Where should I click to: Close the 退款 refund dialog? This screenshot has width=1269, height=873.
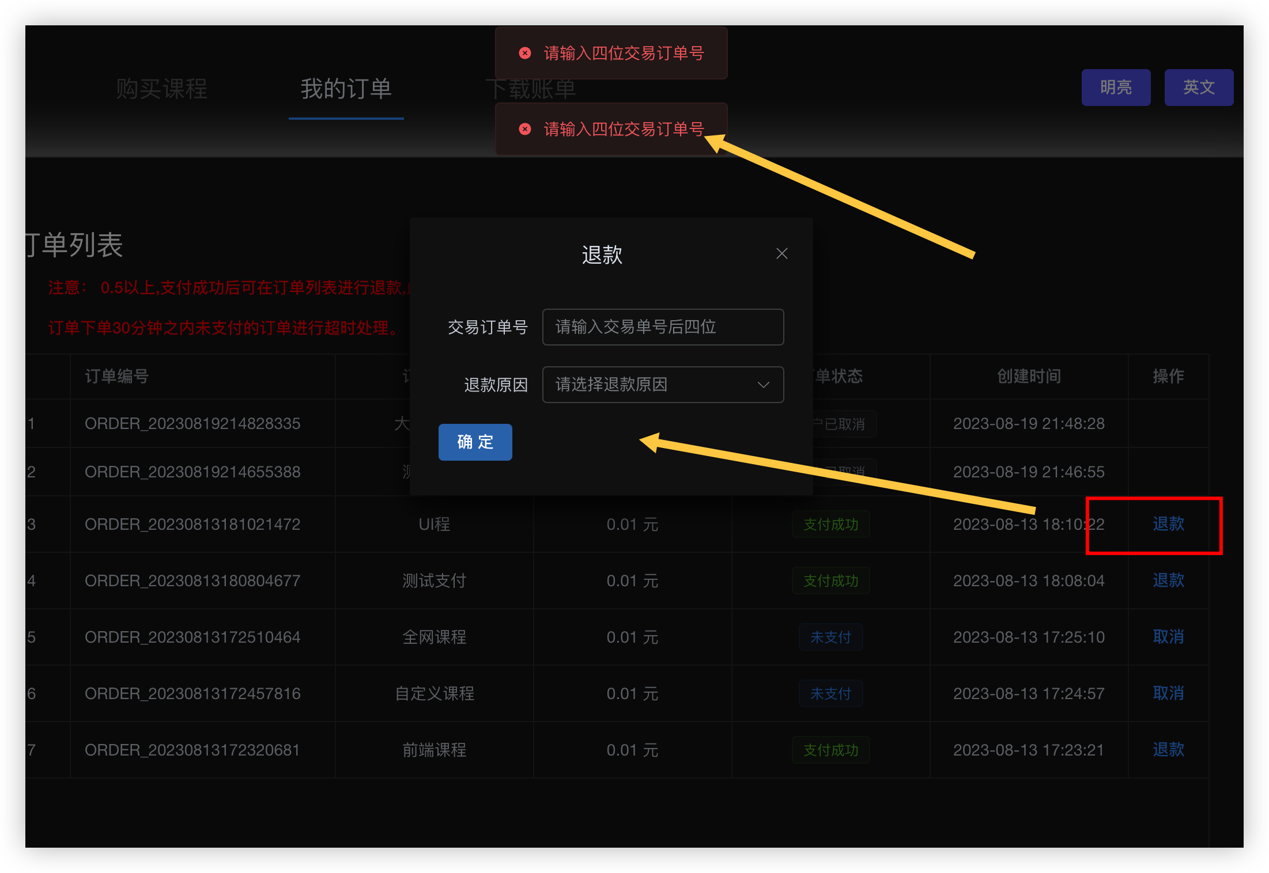(x=781, y=253)
